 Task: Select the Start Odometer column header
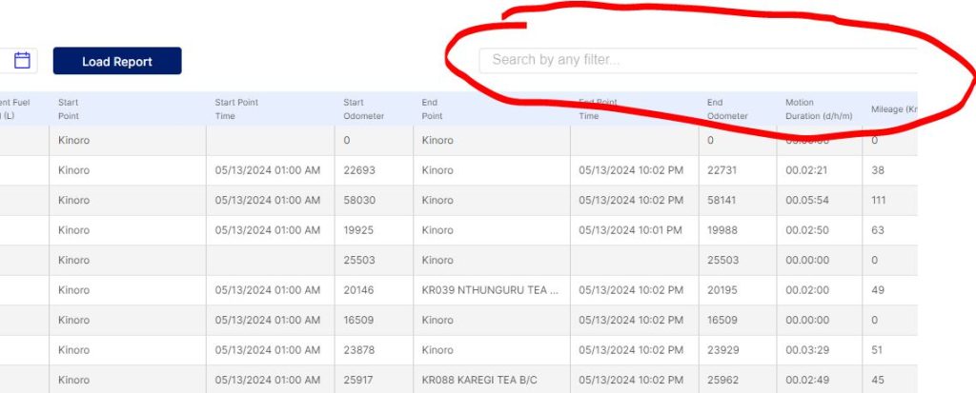pyautogui.click(x=364, y=108)
